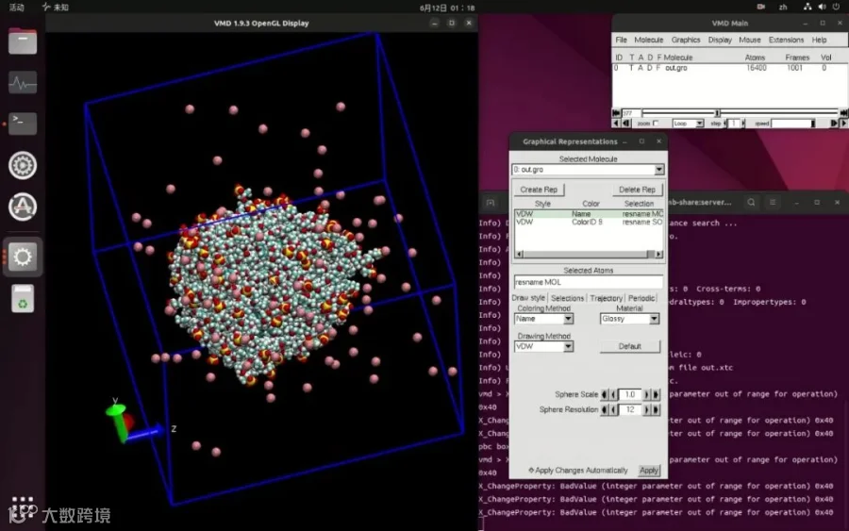Click the animation speed slider
The height and width of the screenshot is (531, 849).
793,124
